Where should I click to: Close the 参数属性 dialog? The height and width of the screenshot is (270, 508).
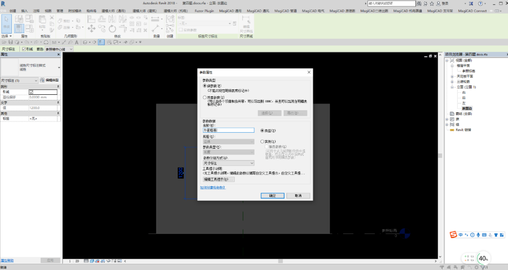[x=309, y=72]
